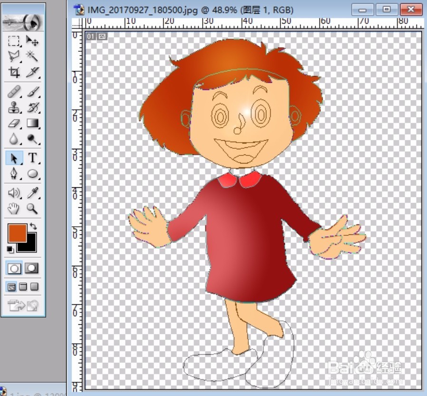Select the Path Selection arrow tool

coord(14,158)
